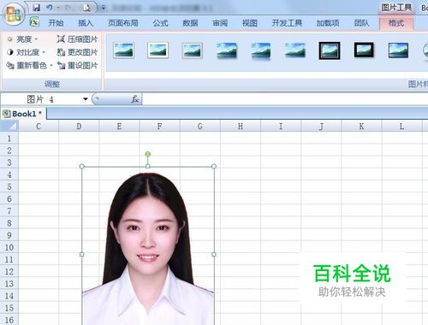Click into the formula bar
This screenshot has width=428, height=325.
click(285, 99)
